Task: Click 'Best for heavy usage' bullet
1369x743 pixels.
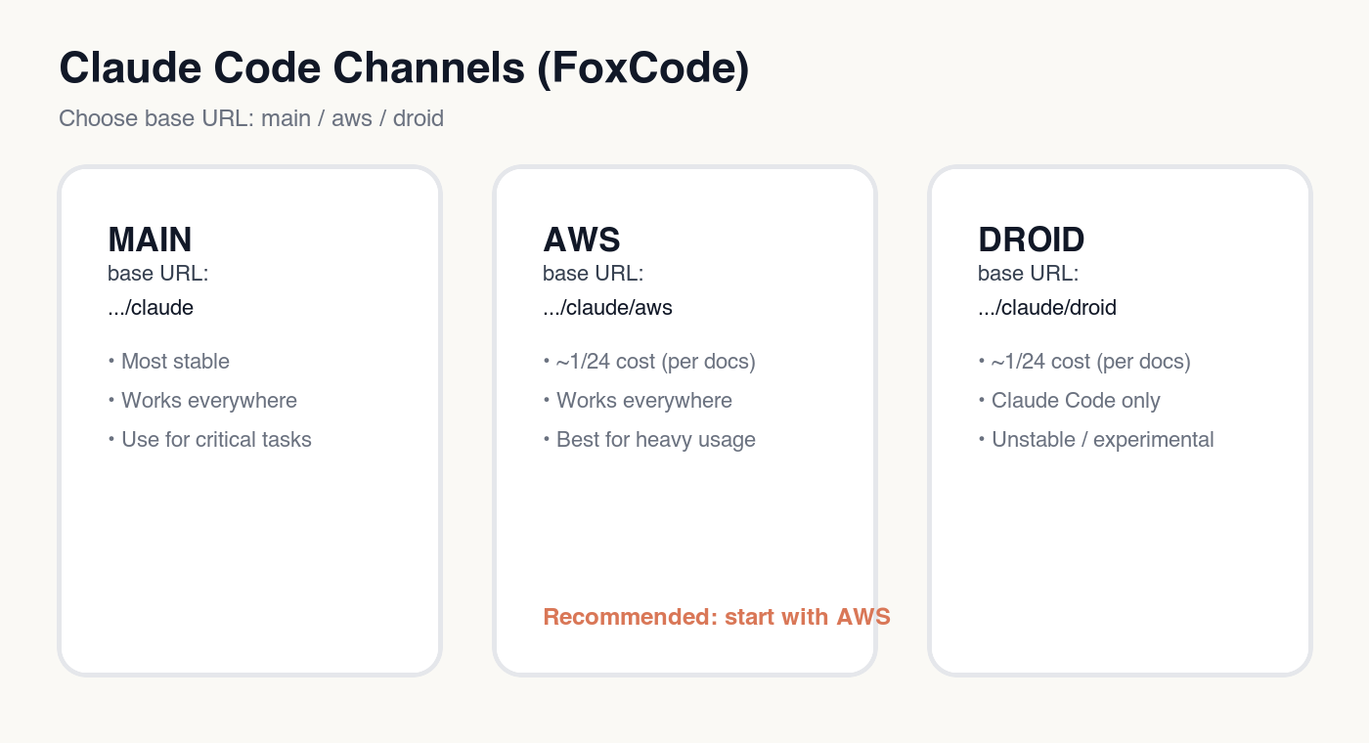Action: (655, 440)
